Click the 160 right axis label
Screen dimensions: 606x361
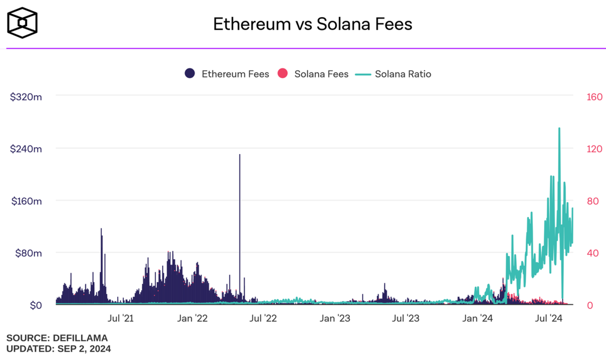594,97
